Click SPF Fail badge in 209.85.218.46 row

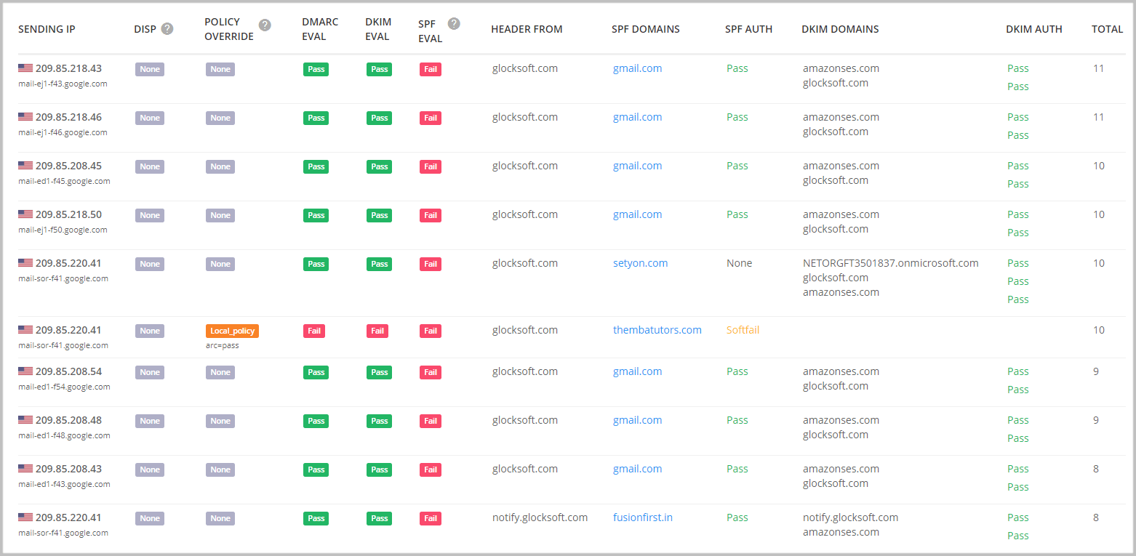(x=431, y=118)
